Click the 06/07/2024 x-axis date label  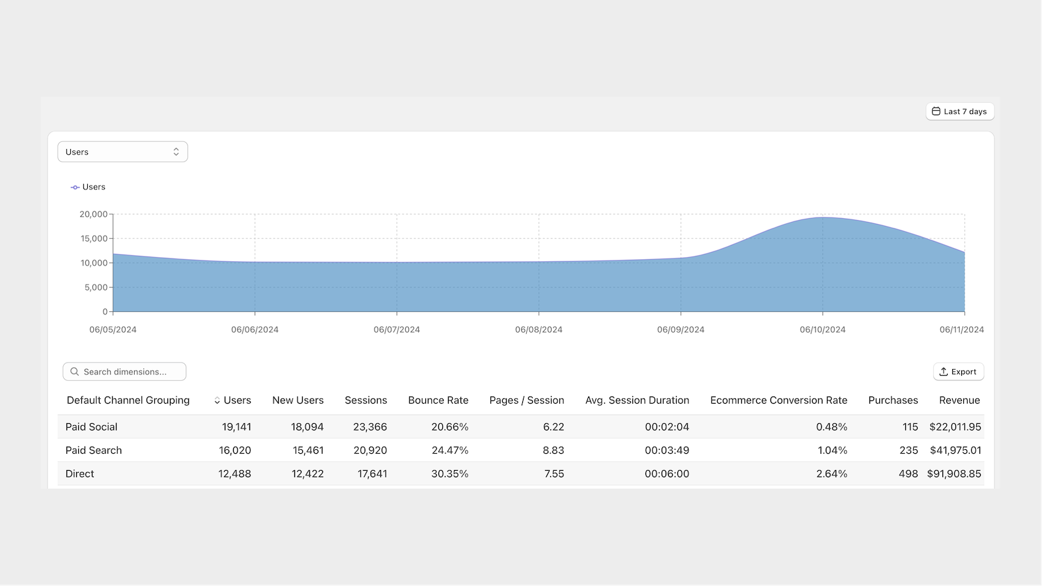[397, 329]
